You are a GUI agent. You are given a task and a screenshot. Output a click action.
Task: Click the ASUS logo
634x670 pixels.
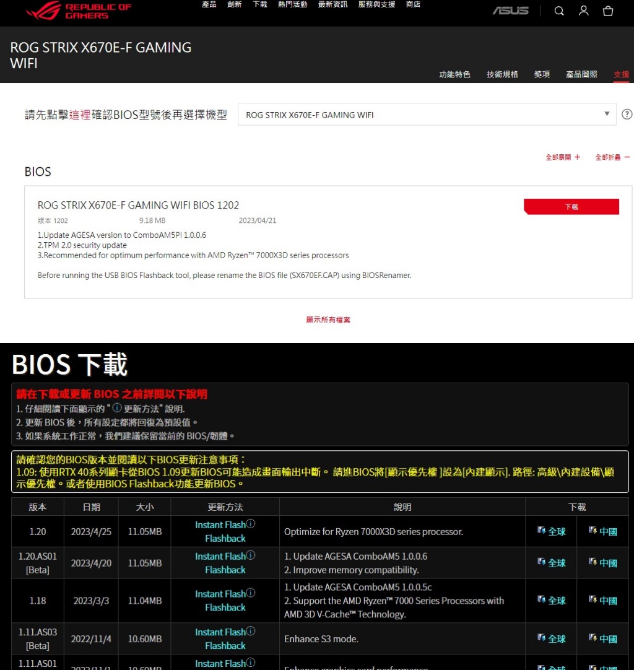[510, 11]
